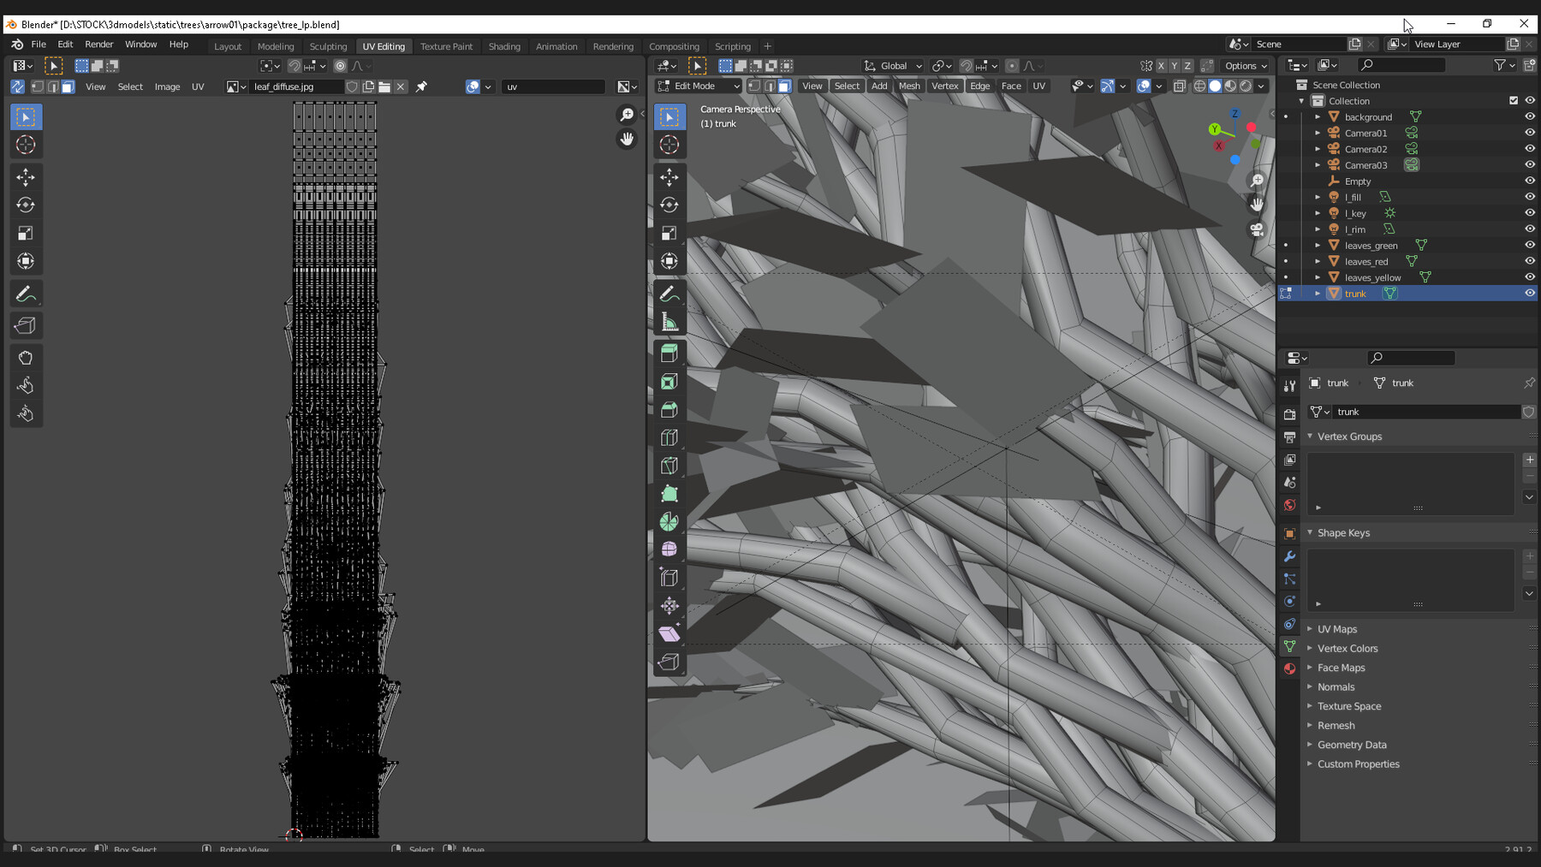Screen dimensions: 1541x867
Task: Add a vertex group with the plus button
Action: tap(1529, 460)
